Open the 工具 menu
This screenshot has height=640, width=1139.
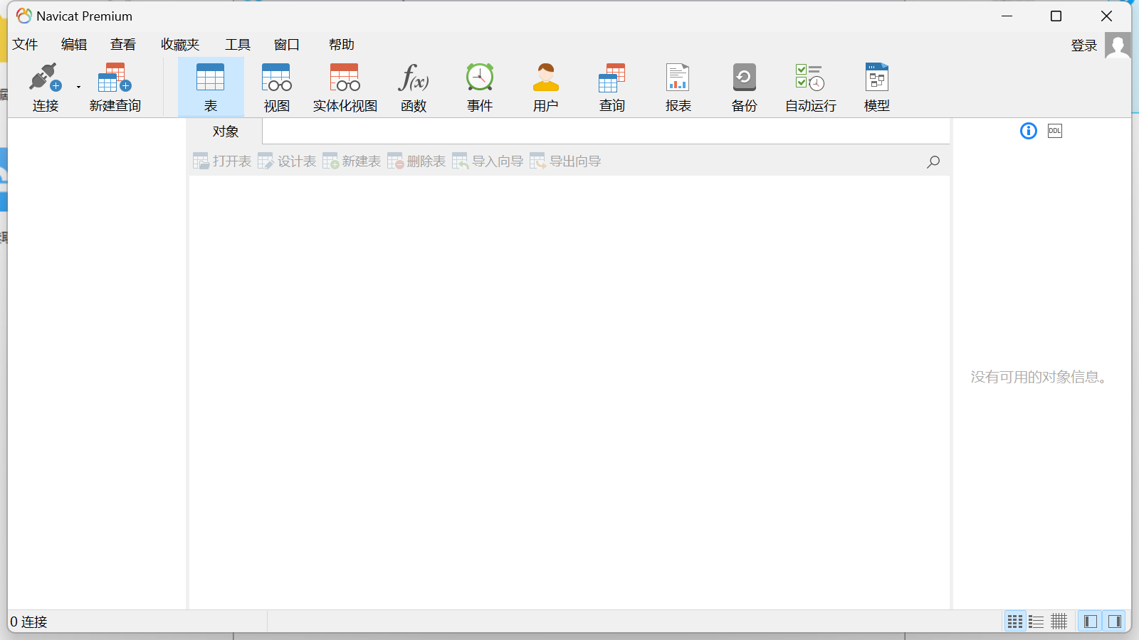coord(238,45)
